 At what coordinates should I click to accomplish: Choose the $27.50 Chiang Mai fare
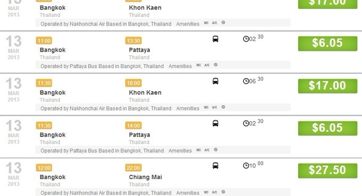click(327, 171)
